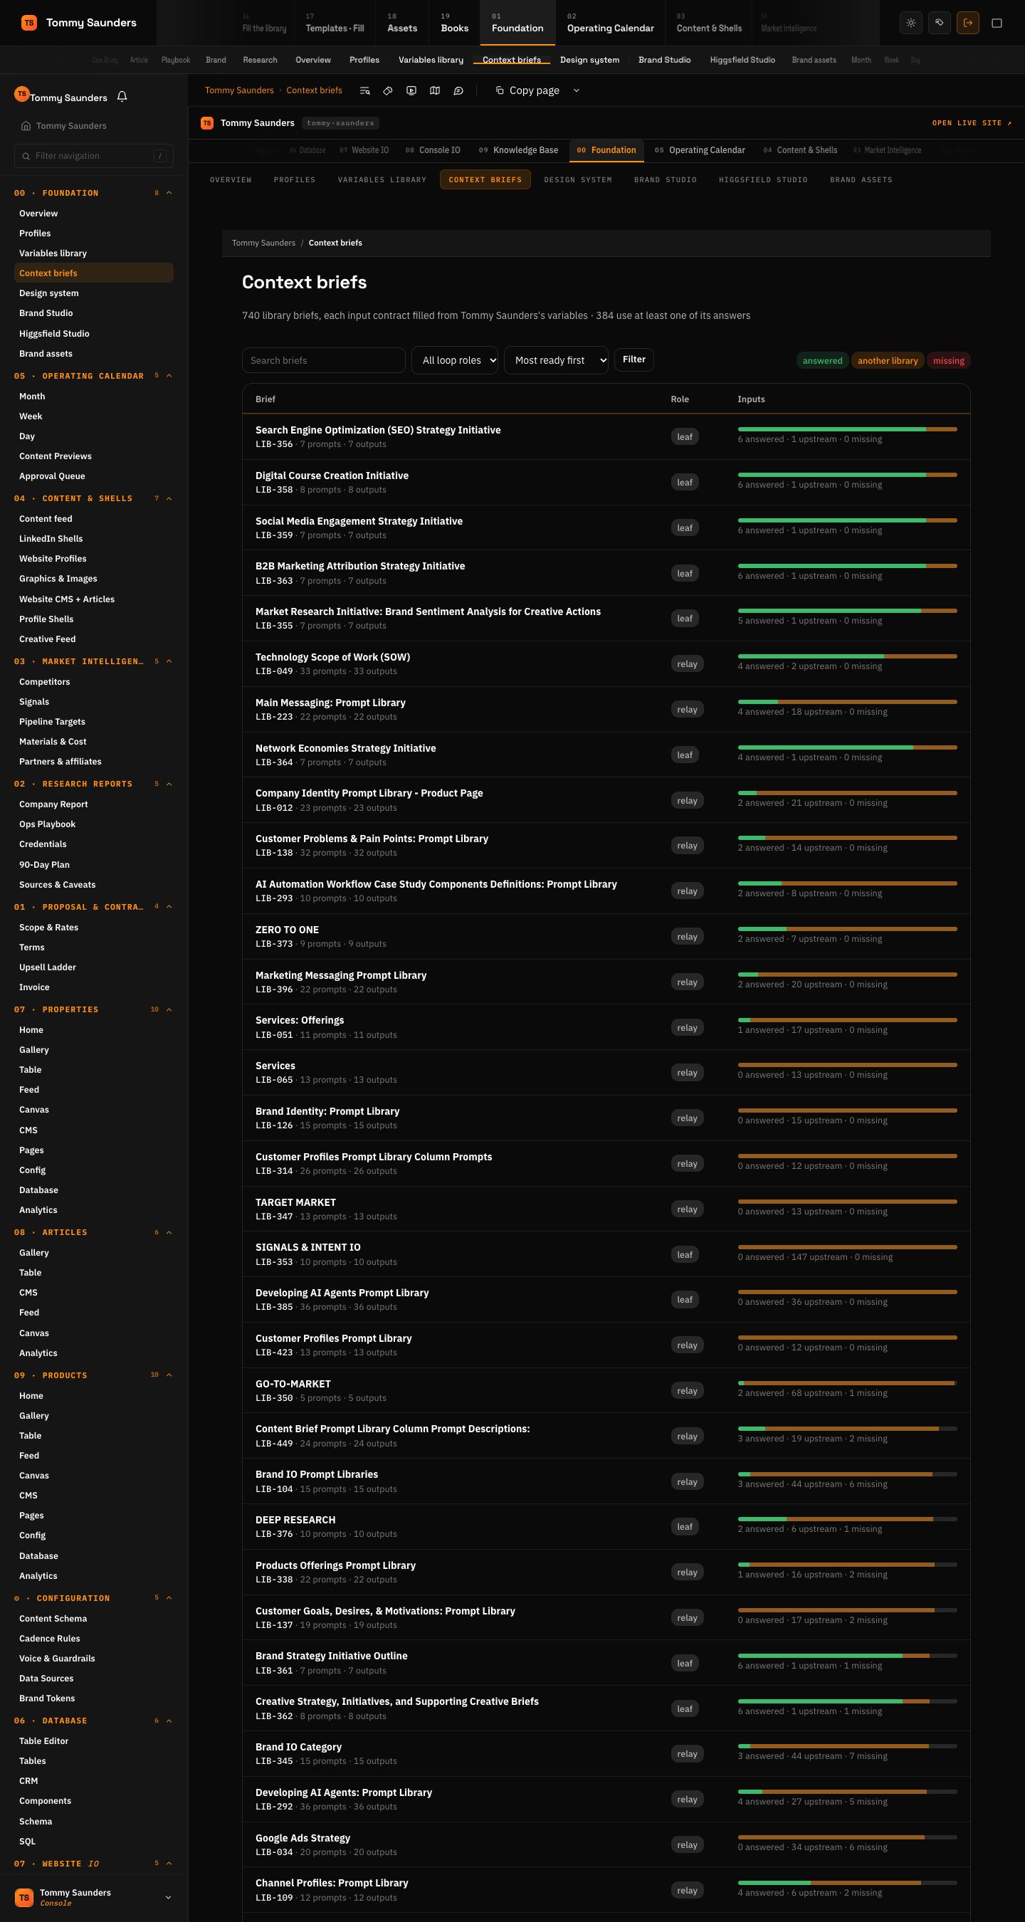This screenshot has width=1025, height=1922.
Task: Open the 'All loop roles' dropdown
Action: (454, 360)
